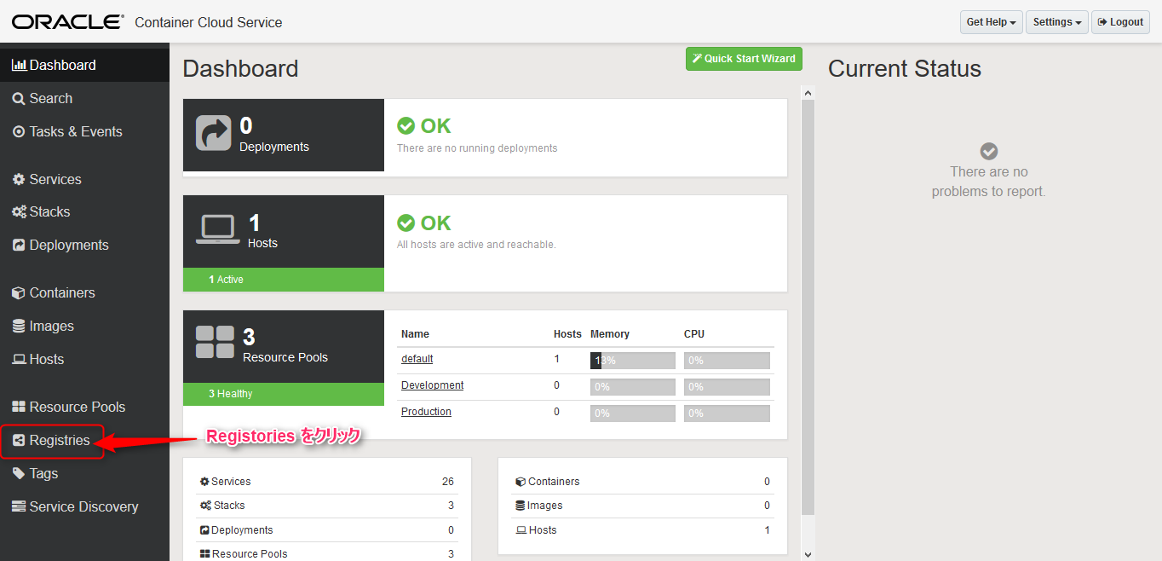Open Stacks section in sidebar
The width and height of the screenshot is (1162, 561).
pyautogui.click(x=84, y=212)
